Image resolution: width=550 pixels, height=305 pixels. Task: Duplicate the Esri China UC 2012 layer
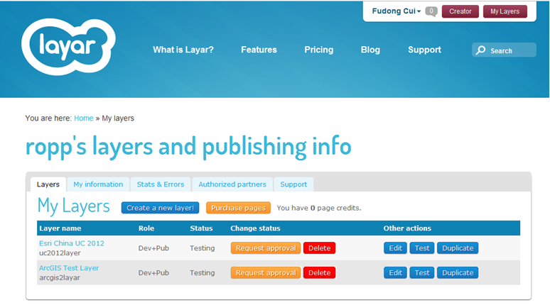[458, 248]
